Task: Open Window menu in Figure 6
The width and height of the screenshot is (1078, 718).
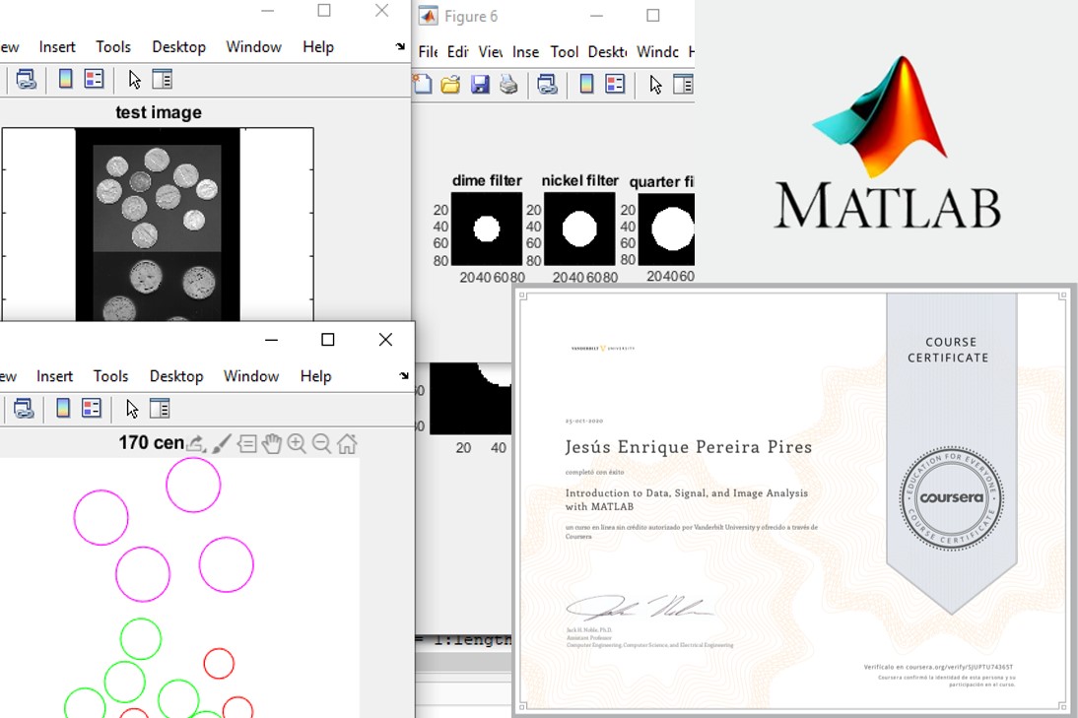Action: coord(657,51)
